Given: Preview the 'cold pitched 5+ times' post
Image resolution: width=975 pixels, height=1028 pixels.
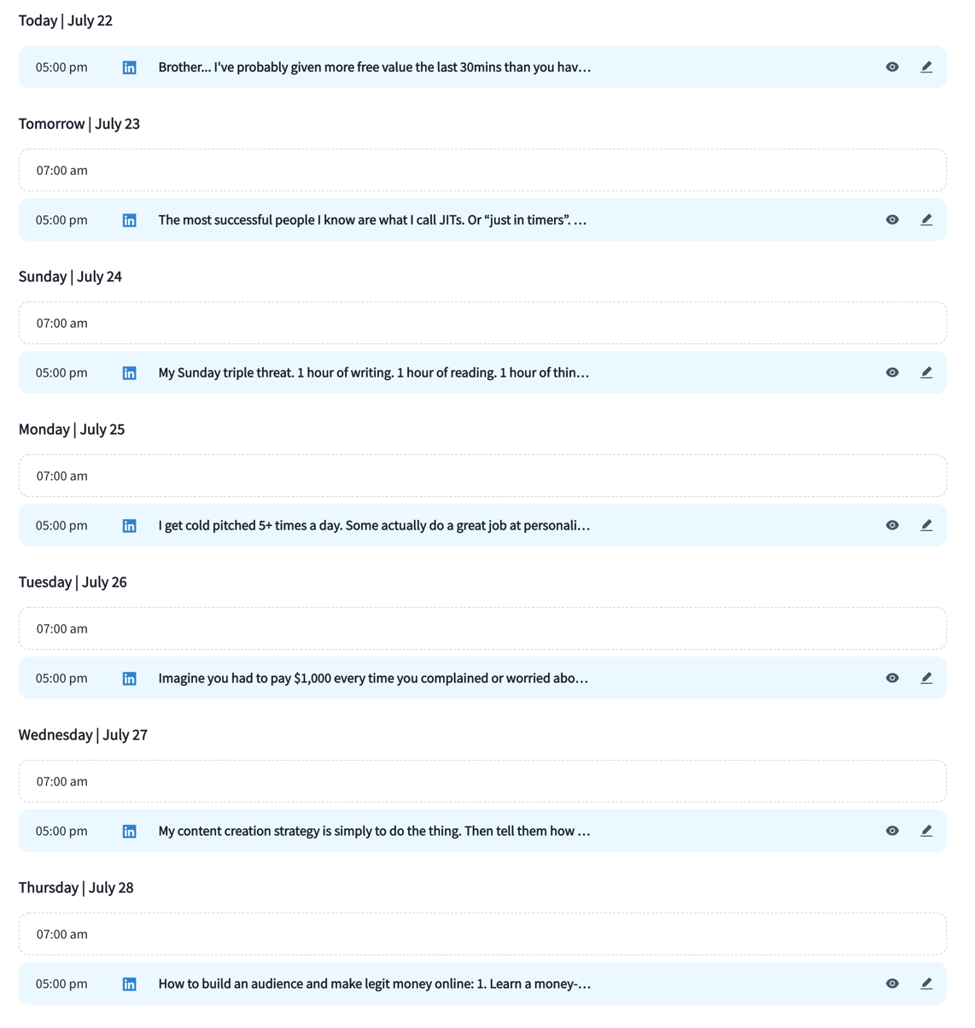Looking at the screenshot, I should pyautogui.click(x=892, y=525).
